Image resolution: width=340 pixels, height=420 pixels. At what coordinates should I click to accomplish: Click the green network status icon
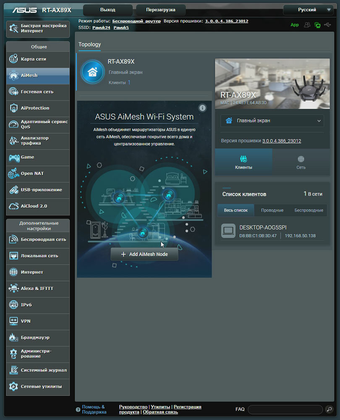(x=317, y=25)
